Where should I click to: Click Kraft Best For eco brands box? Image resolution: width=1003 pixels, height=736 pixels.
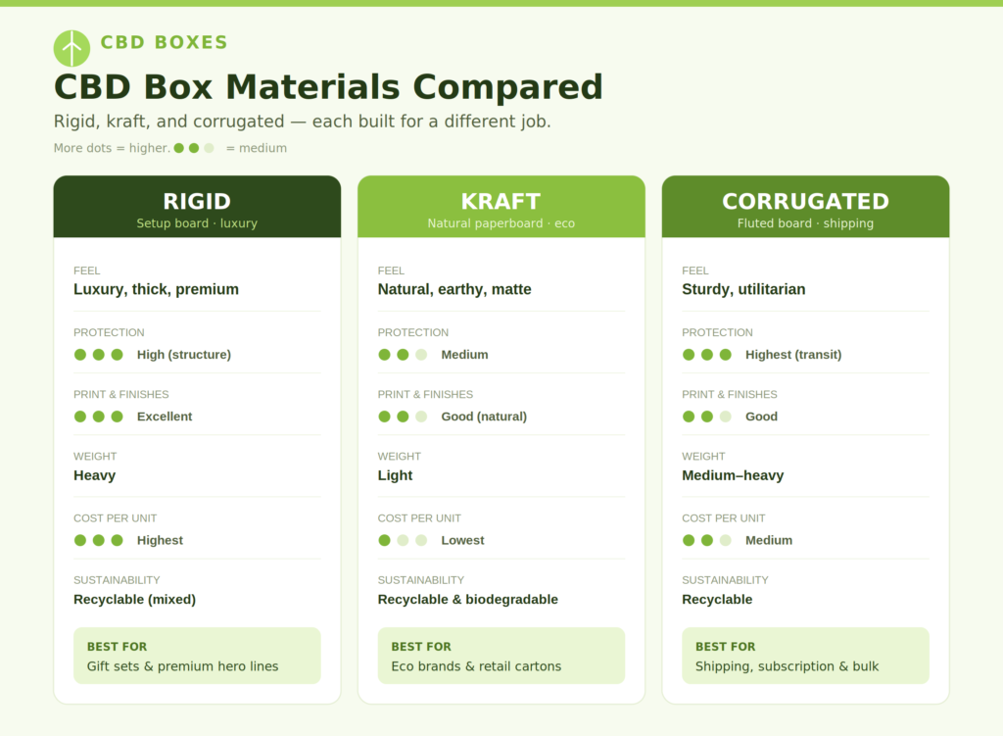pyautogui.click(x=501, y=656)
